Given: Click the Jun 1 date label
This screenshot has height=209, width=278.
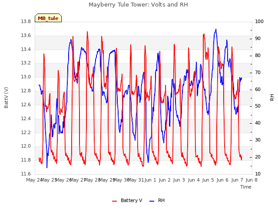Looking at the screenshot, I should pos(150,180).
